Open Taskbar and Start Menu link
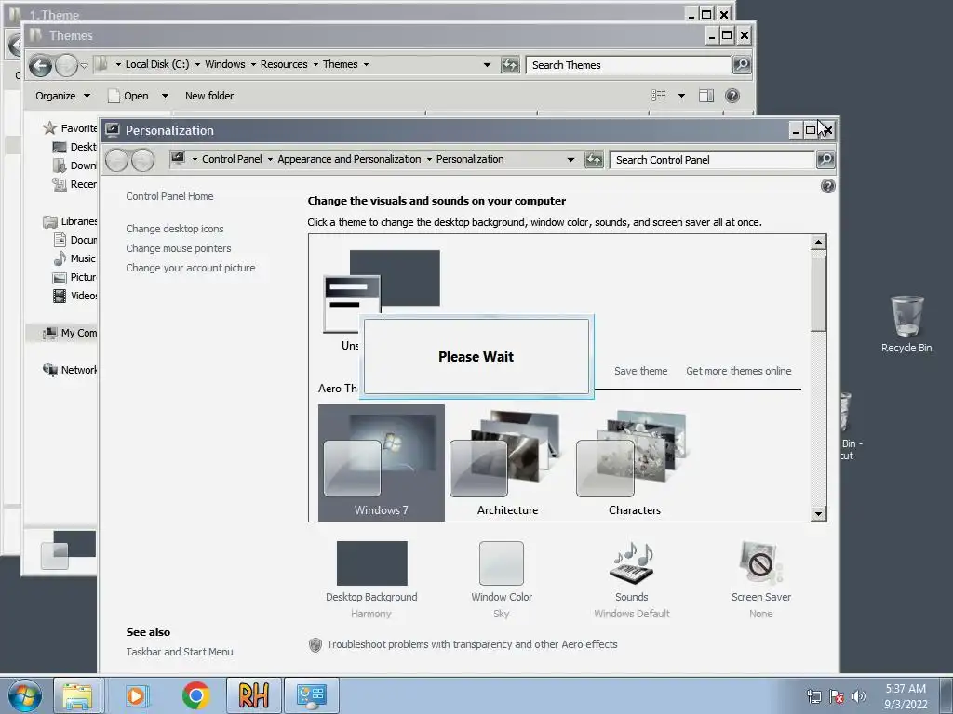The image size is (953, 714). 180,652
